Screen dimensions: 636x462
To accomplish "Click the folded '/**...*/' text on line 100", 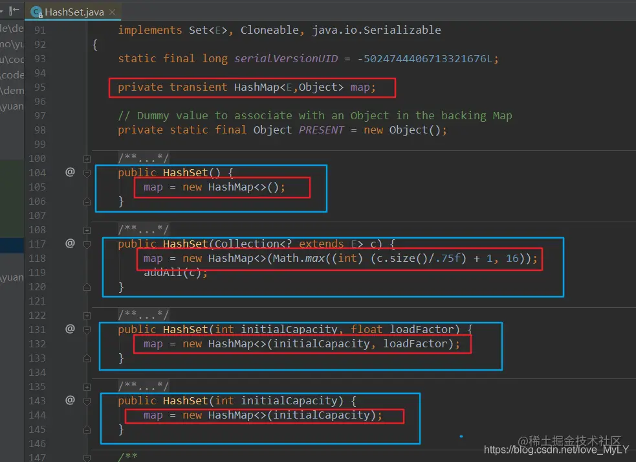I will (144, 158).
